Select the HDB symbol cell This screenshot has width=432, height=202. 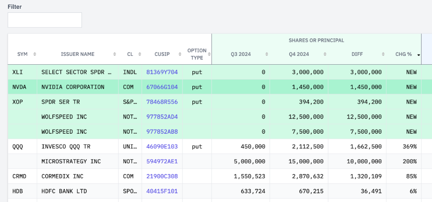coord(22,191)
